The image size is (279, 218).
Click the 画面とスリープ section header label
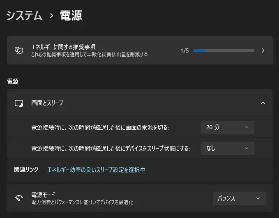click(x=47, y=103)
